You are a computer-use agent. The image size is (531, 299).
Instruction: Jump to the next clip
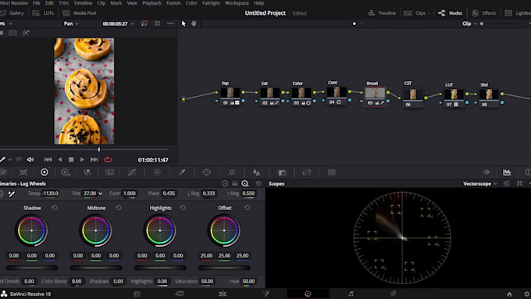pyautogui.click(x=94, y=159)
